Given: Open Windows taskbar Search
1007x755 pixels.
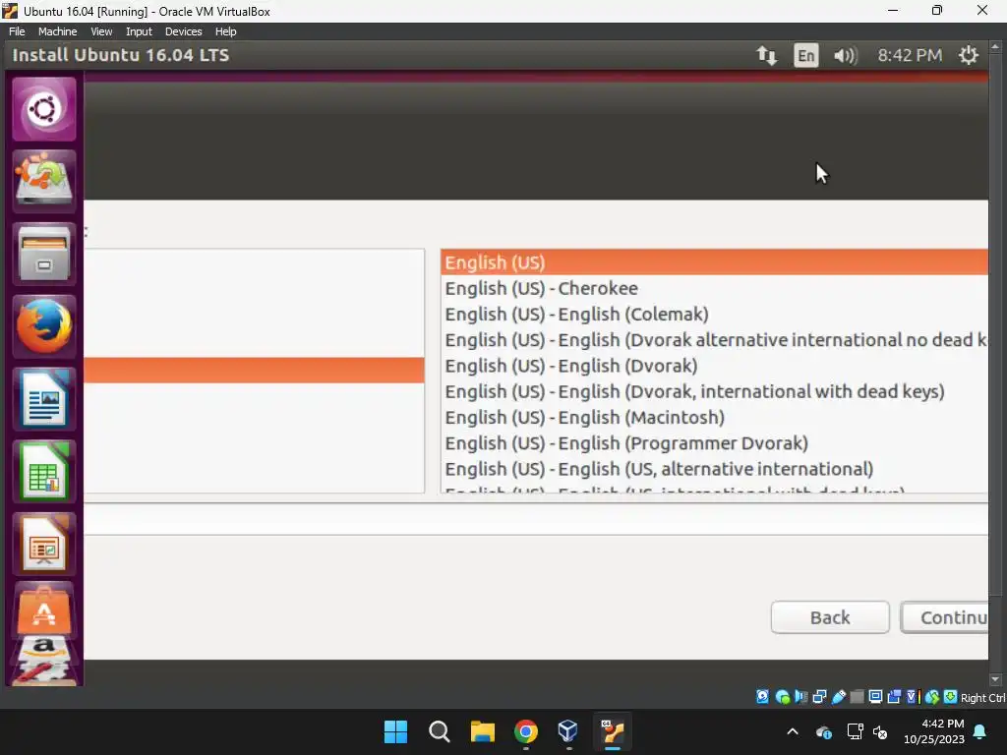Looking at the screenshot, I should point(440,731).
